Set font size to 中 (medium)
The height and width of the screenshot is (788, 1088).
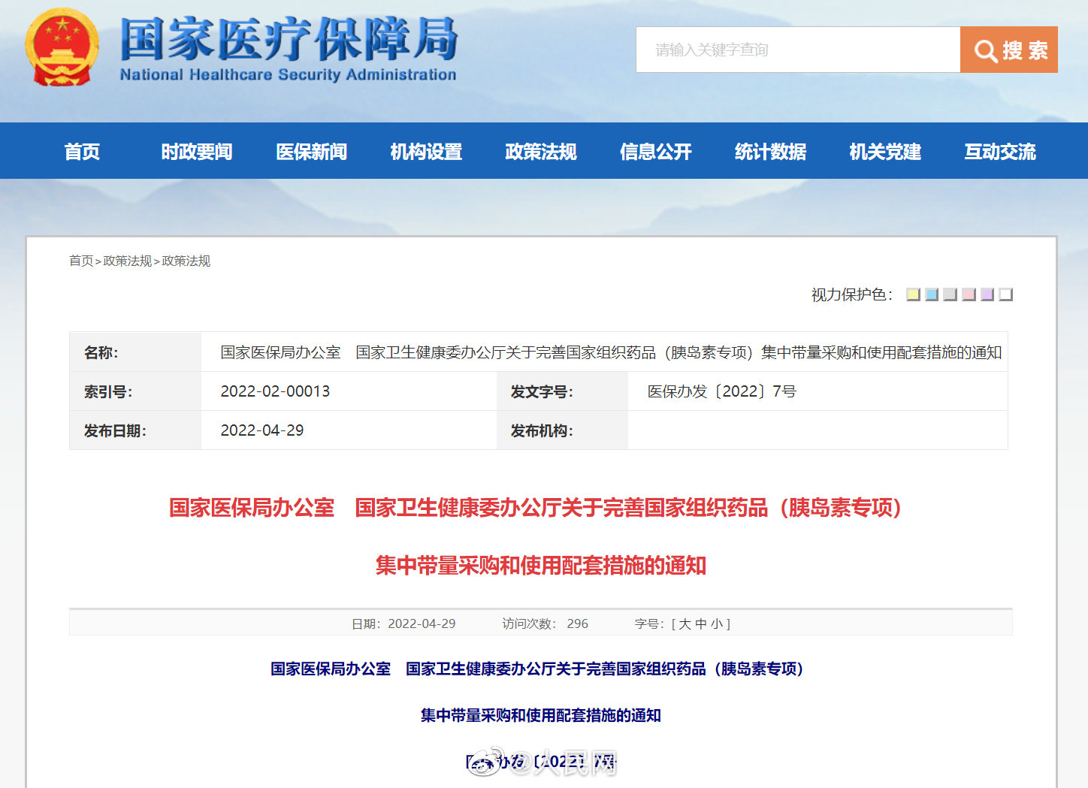coord(701,623)
